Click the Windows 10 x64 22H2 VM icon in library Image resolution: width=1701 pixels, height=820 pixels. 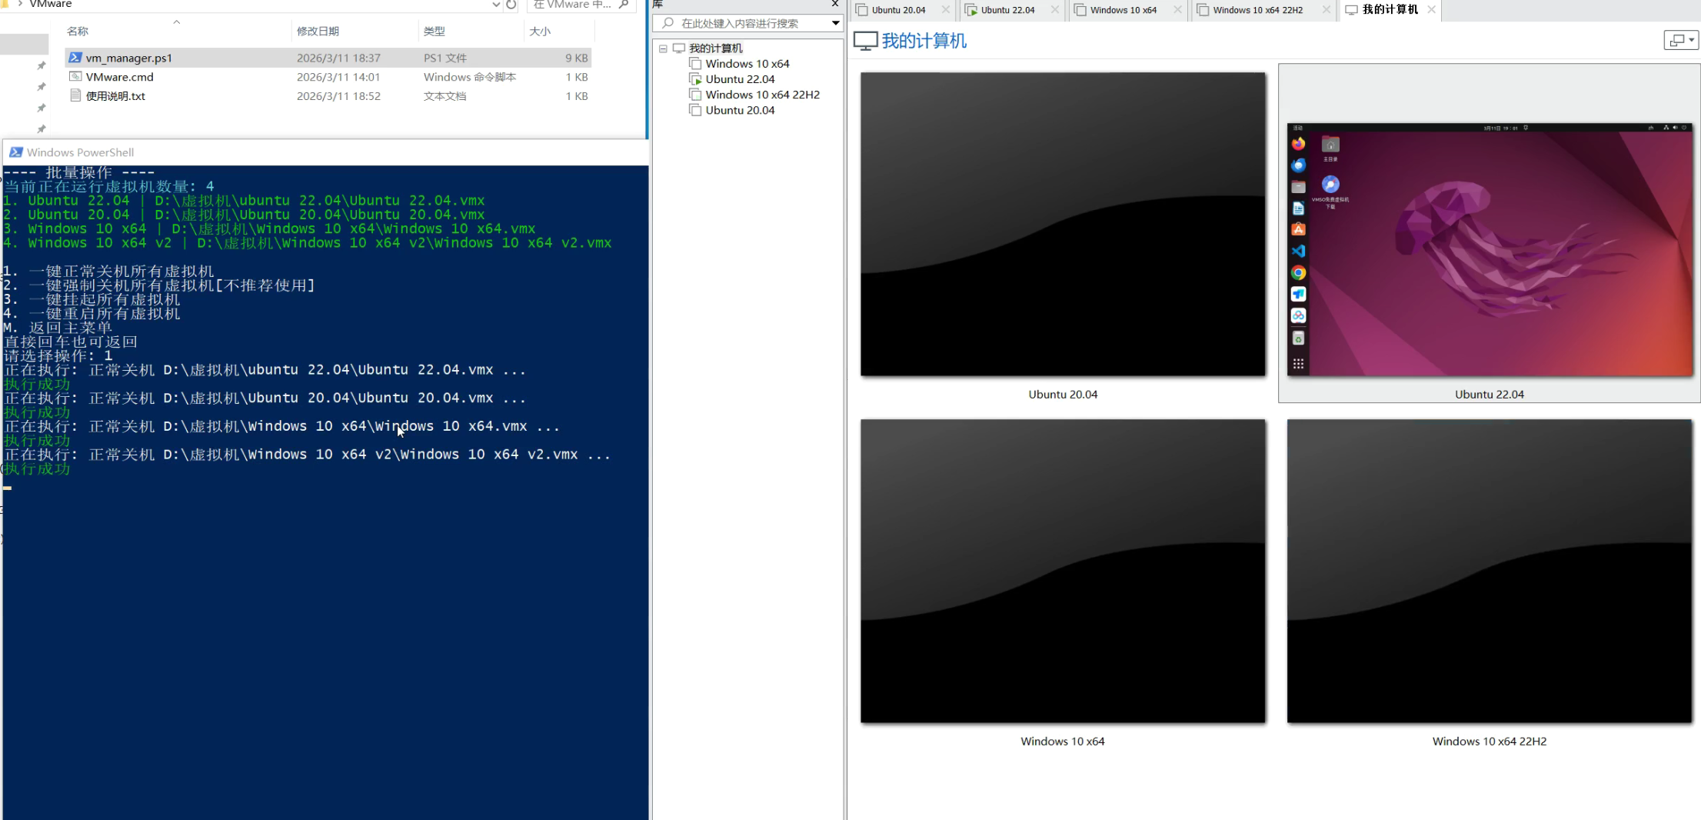[695, 95]
